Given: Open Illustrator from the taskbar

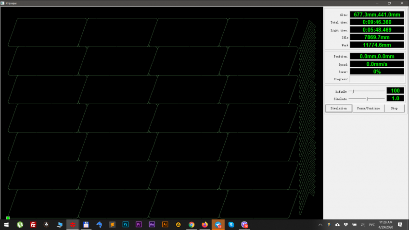Looking at the screenshot, I should click(x=165, y=224).
